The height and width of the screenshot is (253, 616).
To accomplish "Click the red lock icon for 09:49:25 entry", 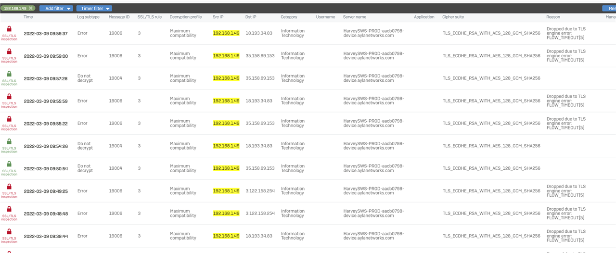I will 9,186.
